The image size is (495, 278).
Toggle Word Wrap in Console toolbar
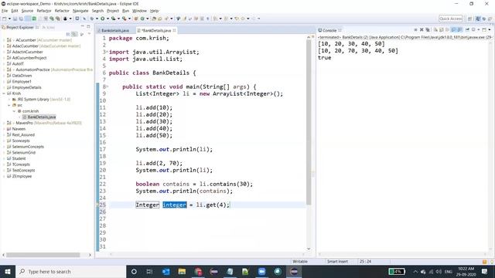(447, 29)
